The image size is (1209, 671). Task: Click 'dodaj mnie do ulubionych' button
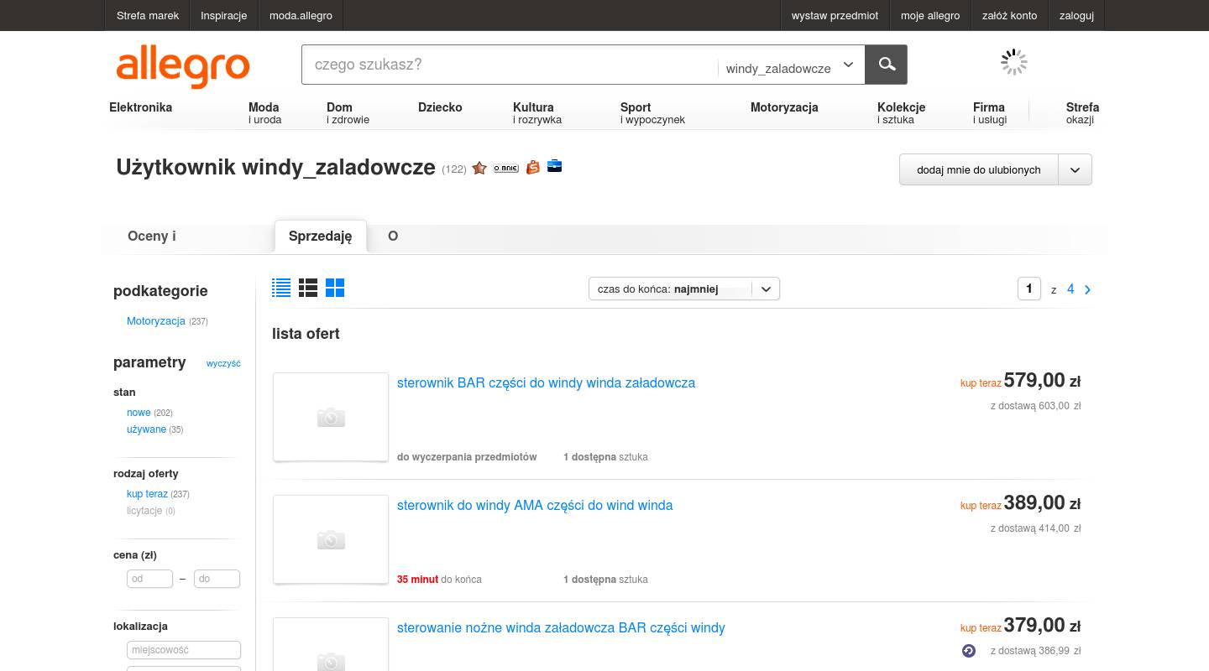(978, 169)
